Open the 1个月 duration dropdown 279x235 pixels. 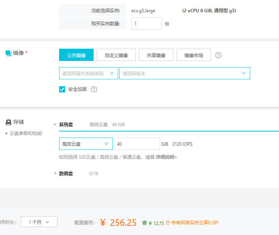point(39,222)
